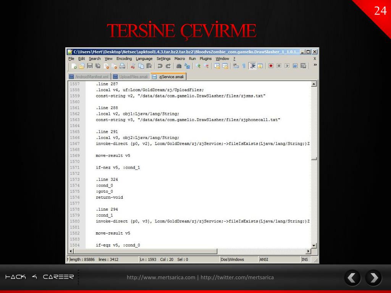Open the Encoding menu
The width and height of the screenshot is (391, 293).
click(124, 58)
